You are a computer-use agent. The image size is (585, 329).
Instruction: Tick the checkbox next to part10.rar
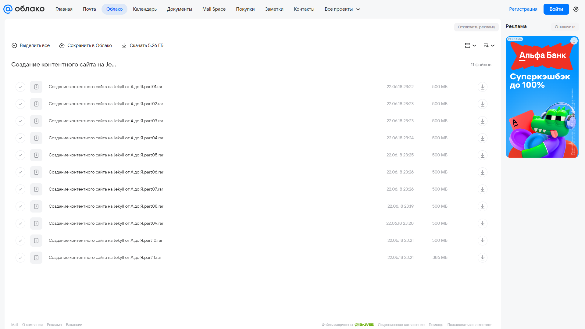click(x=20, y=241)
